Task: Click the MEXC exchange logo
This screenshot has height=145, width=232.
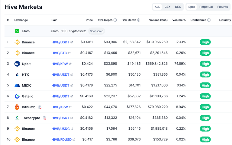Action: coord(17,85)
